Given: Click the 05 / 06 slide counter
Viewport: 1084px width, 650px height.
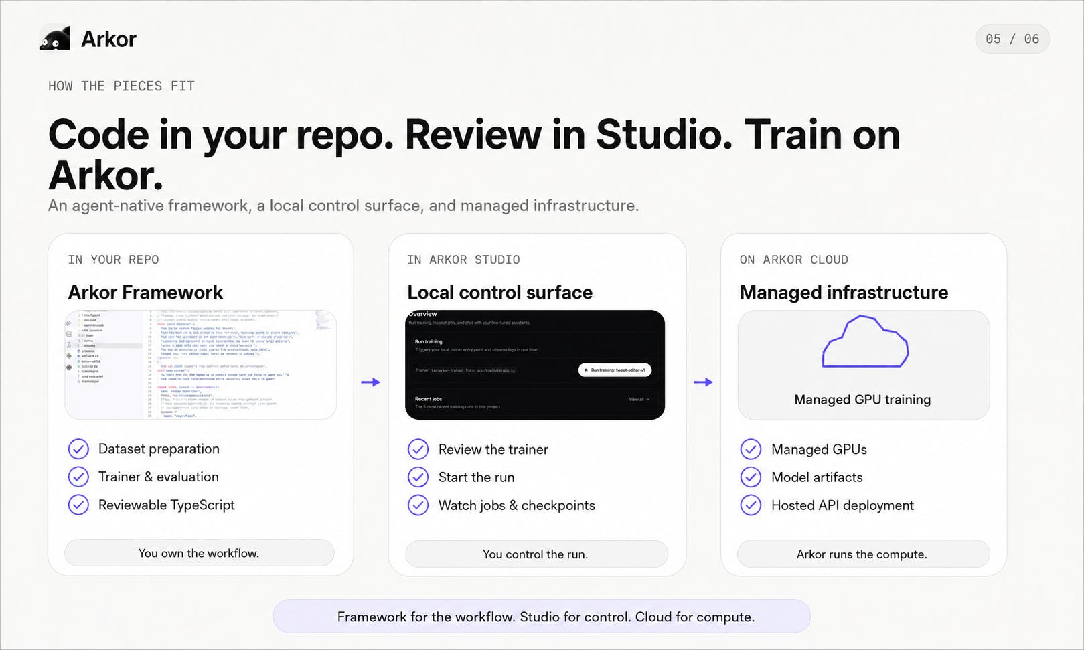Looking at the screenshot, I should tap(1012, 39).
